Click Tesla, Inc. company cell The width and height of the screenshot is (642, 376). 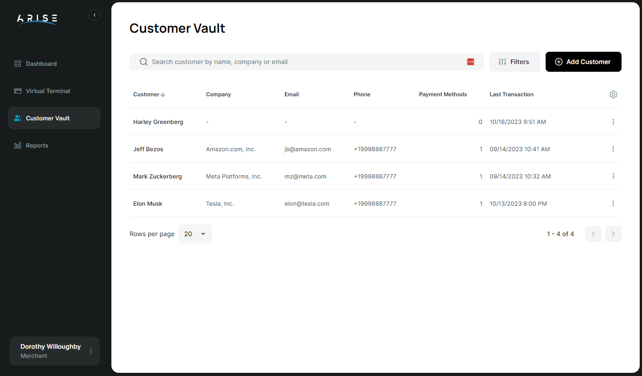coord(220,203)
